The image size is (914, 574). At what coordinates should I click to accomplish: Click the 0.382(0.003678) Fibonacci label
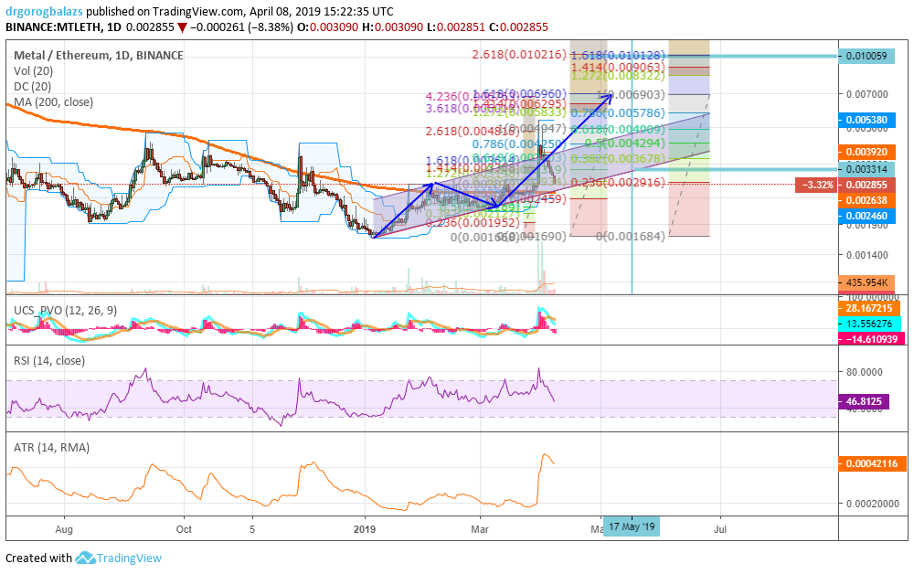coord(618,158)
